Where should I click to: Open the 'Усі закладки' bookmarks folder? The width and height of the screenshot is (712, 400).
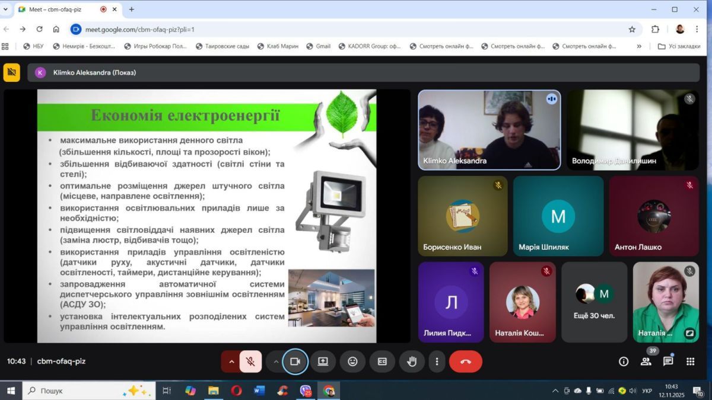click(x=679, y=46)
